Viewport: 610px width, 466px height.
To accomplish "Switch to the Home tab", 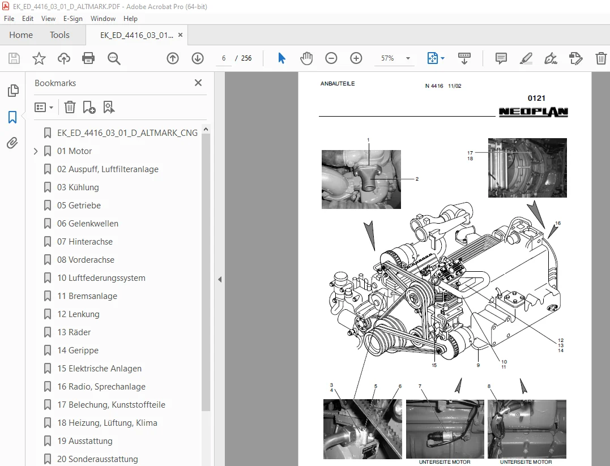I will tap(21, 35).
